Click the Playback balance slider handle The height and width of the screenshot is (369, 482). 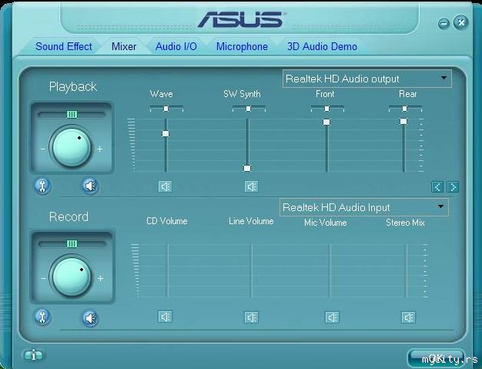click(x=72, y=115)
